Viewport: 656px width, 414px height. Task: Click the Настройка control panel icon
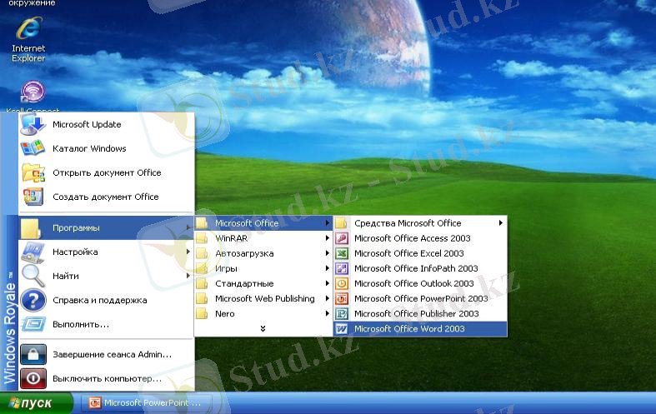(x=33, y=252)
